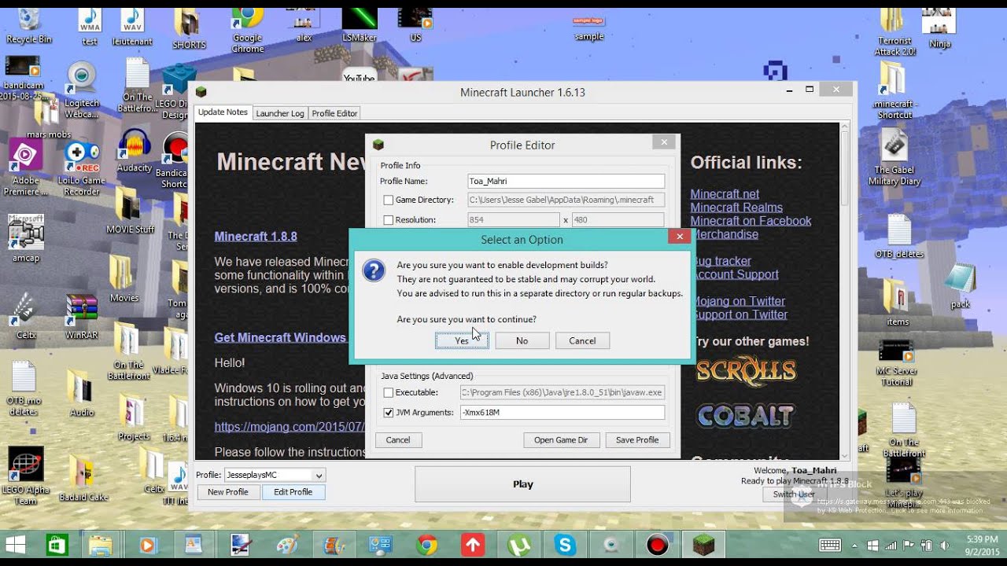
Task: Open the leiutenant WAV file icon
Action: [x=131, y=26]
